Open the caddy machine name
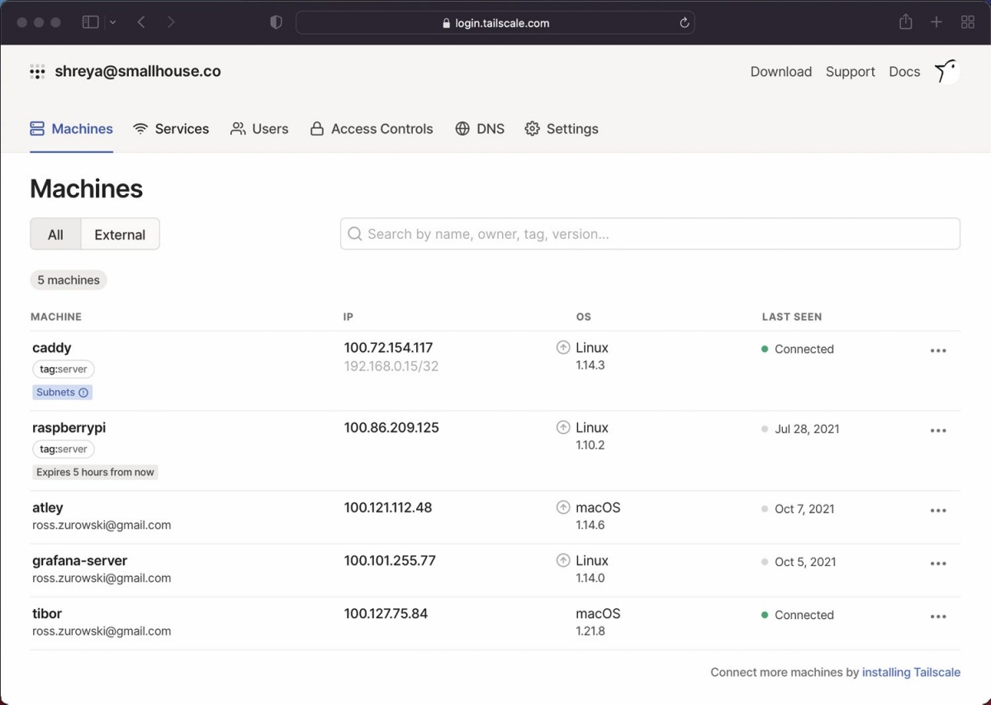The height and width of the screenshot is (705, 991). coord(52,348)
